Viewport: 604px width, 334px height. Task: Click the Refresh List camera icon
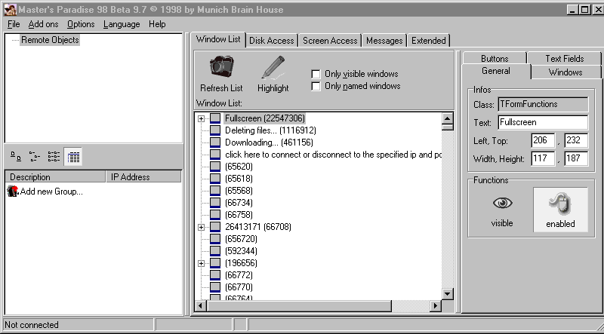pos(221,67)
